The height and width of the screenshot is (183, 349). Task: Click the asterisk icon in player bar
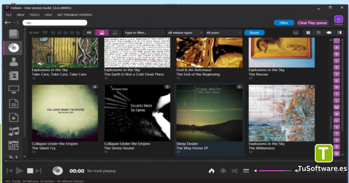pyautogui.click(x=223, y=171)
